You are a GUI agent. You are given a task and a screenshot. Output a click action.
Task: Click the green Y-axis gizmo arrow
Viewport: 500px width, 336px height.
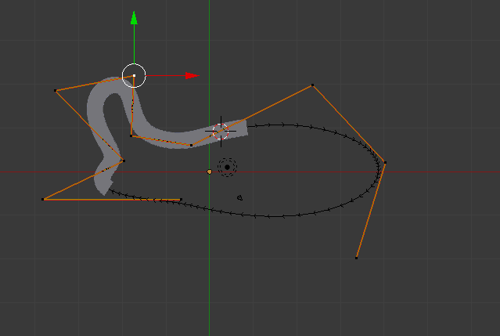pos(134,18)
